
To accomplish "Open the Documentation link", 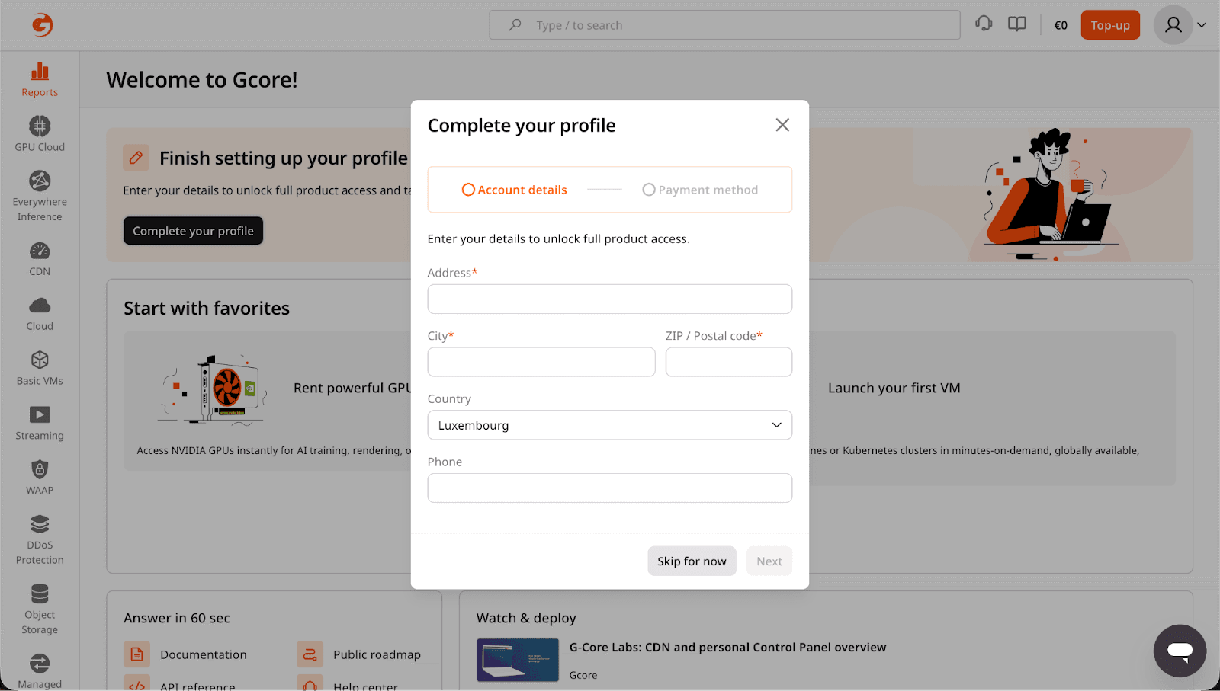I will point(203,654).
